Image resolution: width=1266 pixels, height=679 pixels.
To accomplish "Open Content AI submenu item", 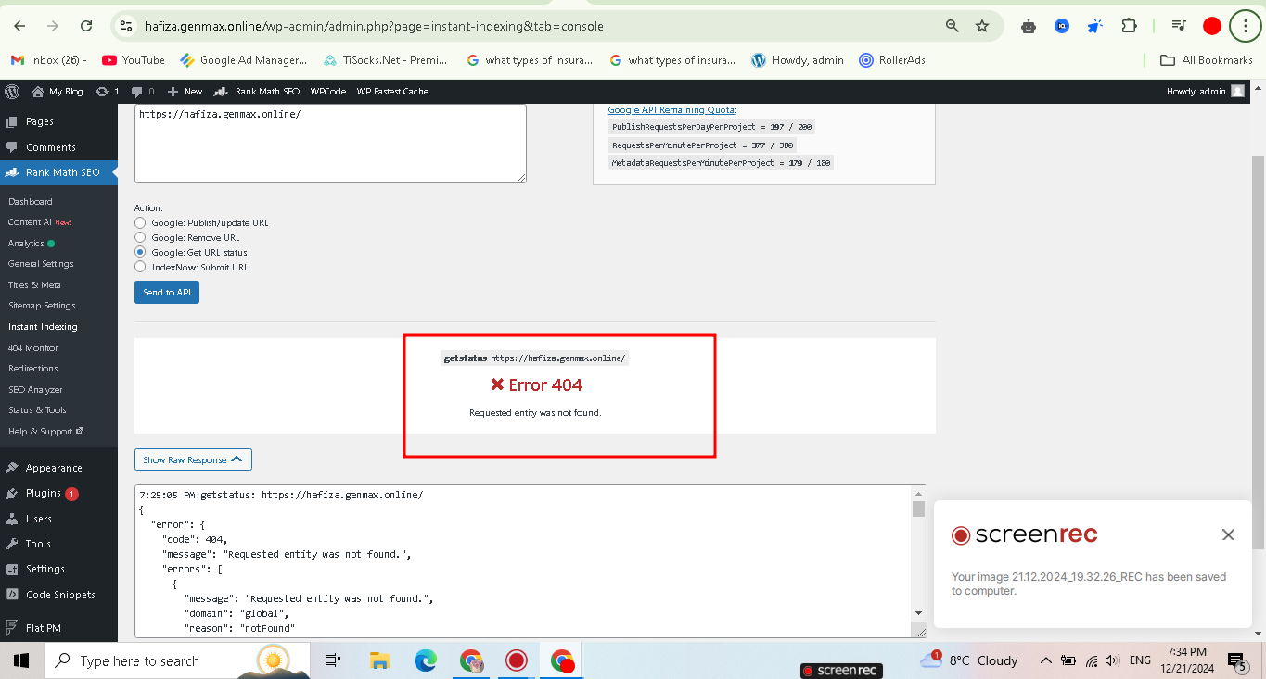I will [x=40, y=222].
